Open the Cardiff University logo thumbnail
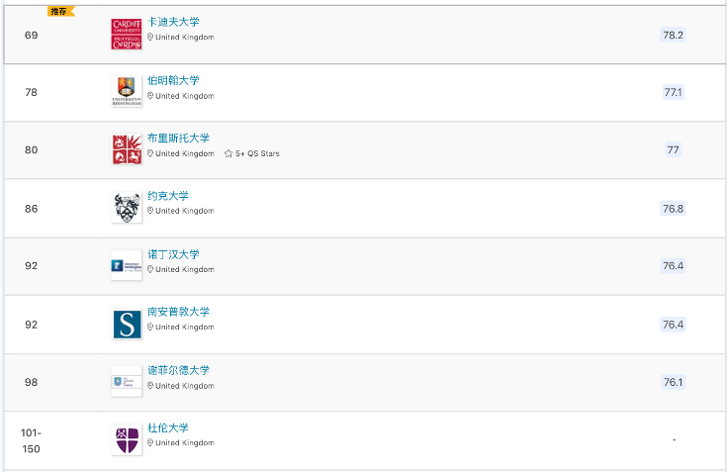This screenshot has height=473, width=728. coord(127,34)
